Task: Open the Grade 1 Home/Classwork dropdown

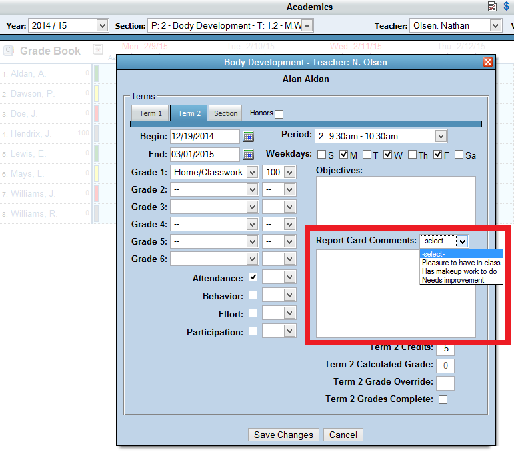Action: [x=215, y=172]
